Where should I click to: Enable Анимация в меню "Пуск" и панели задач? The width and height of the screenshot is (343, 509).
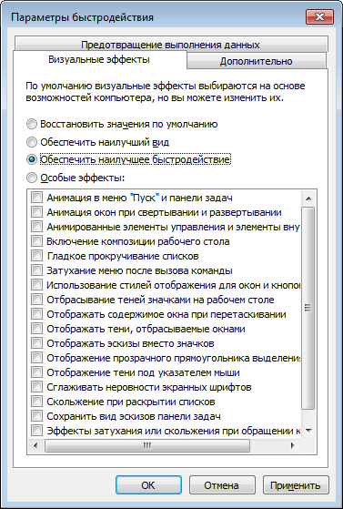pyautogui.click(x=36, y=198)
